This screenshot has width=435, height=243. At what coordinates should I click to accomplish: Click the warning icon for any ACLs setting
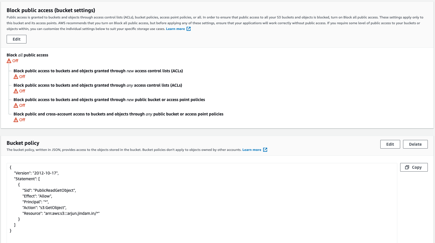(16, 91)
